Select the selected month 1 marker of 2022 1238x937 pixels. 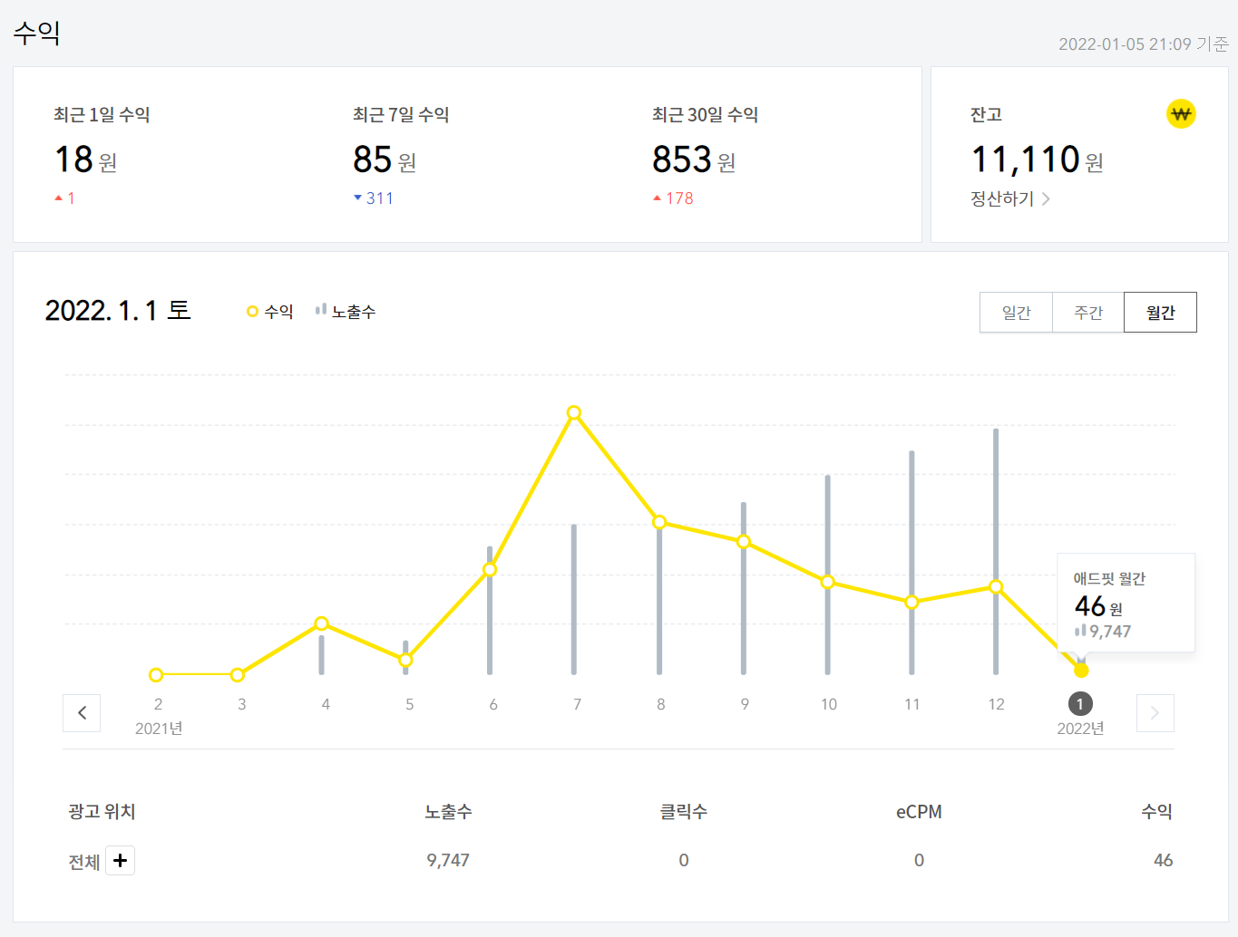click(x=1080, y=704)
